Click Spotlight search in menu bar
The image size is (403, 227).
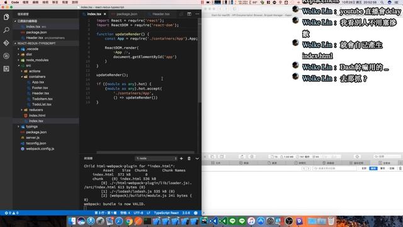382,3
